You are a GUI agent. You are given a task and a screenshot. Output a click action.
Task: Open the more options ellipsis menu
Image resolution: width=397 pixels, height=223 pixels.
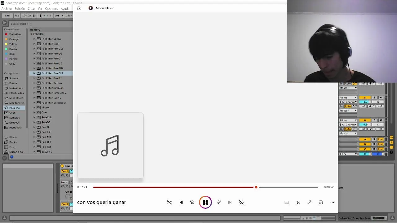click(x=332, y=202)
